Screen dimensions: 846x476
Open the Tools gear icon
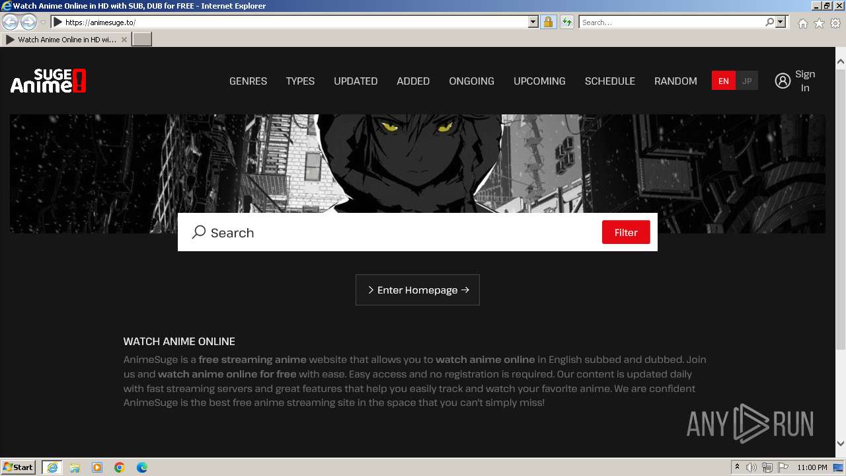point(835,23)
